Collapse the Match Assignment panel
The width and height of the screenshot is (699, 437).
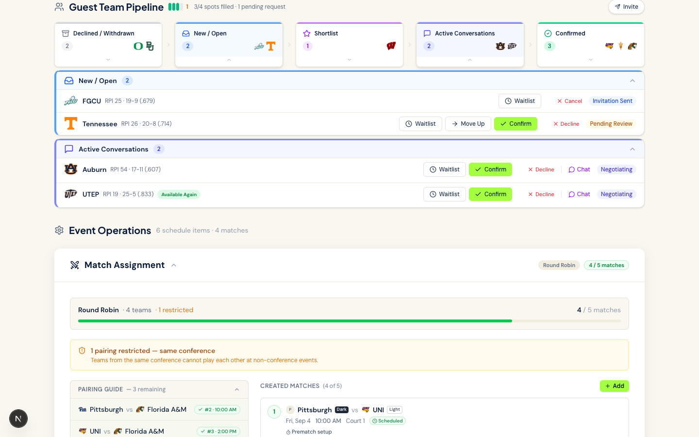pyautogui.click(x=174, y=265)
